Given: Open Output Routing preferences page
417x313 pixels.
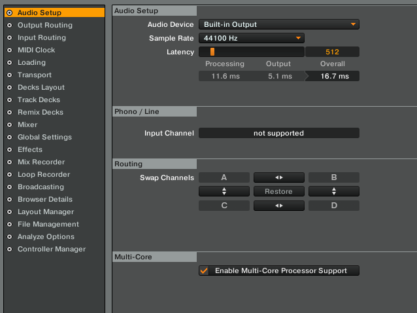Looking at the screenshot, I should pyautogui.click(x=44, y=26).
